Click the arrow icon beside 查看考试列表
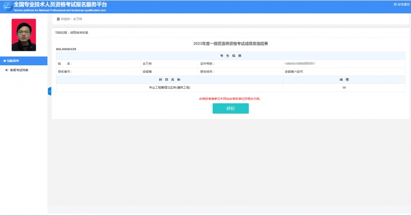 (6, 70)
